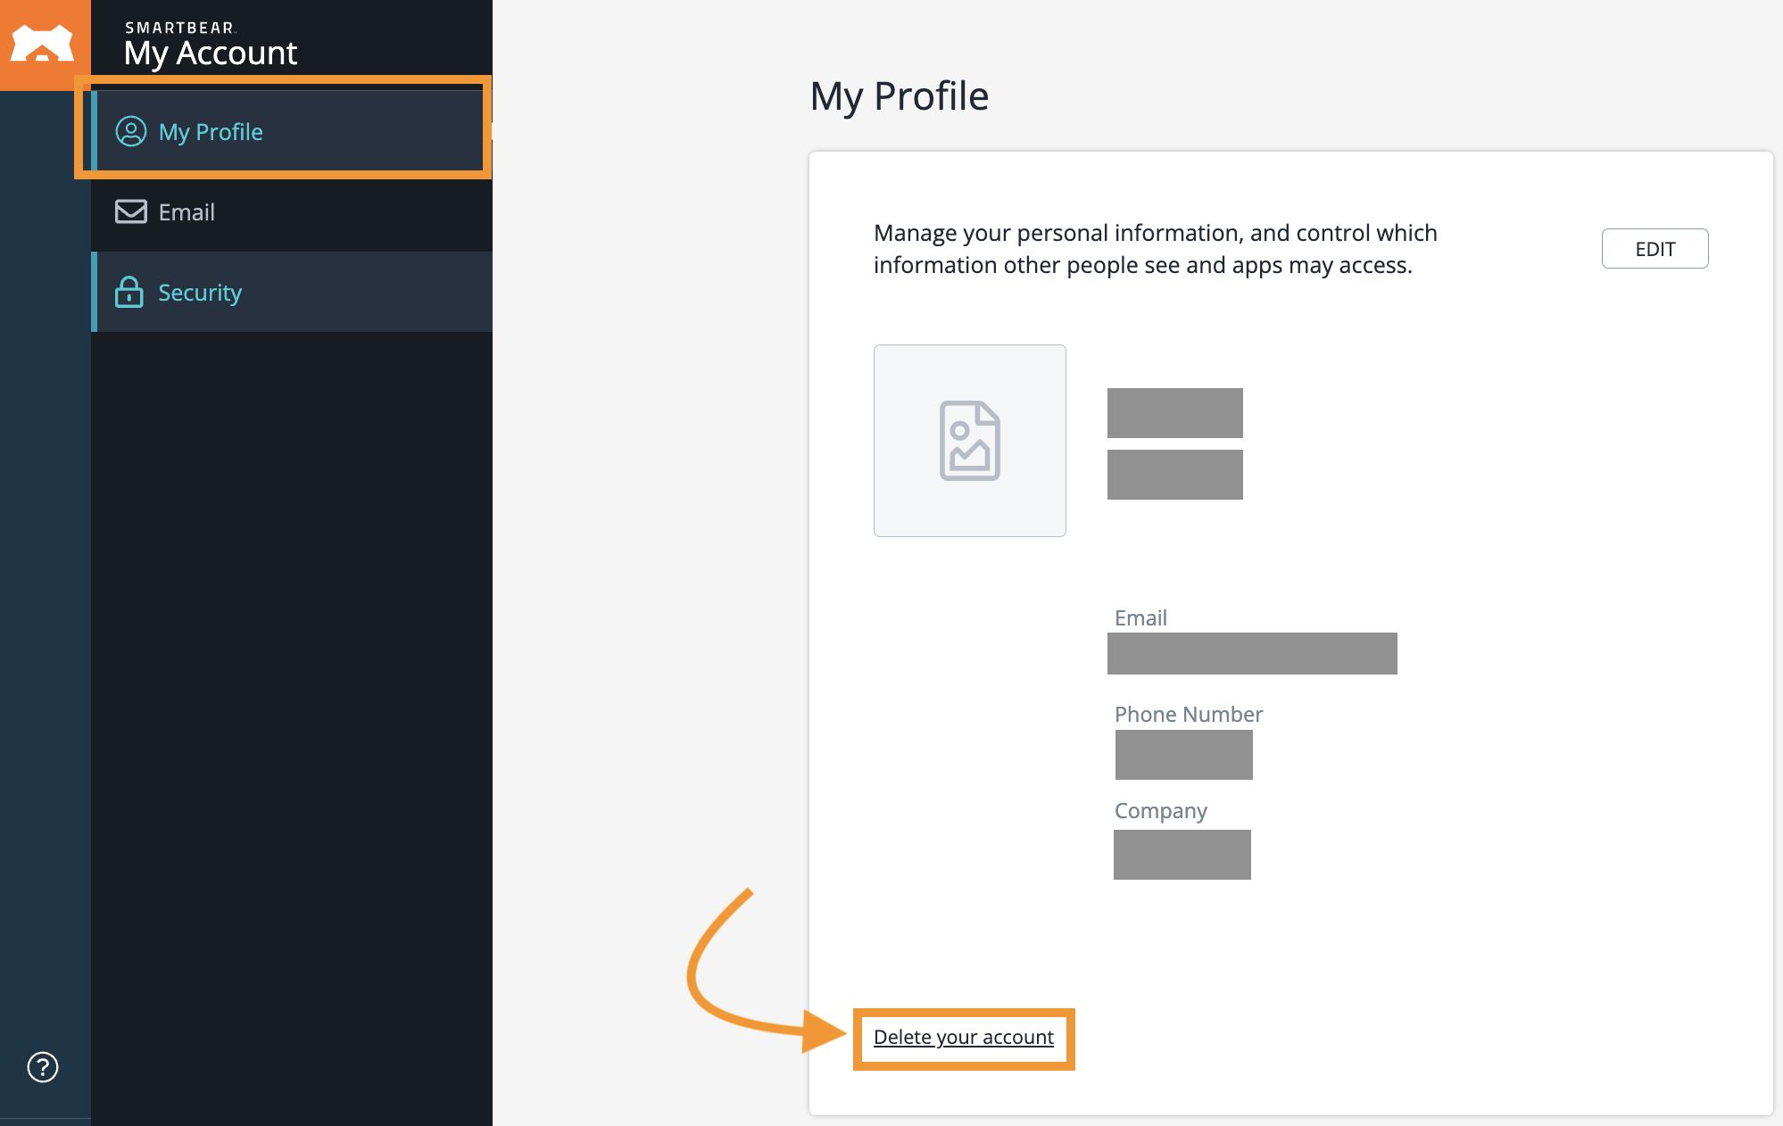Open the Delete your account link
The image size is (1783, 1126).
point(964,1037)
